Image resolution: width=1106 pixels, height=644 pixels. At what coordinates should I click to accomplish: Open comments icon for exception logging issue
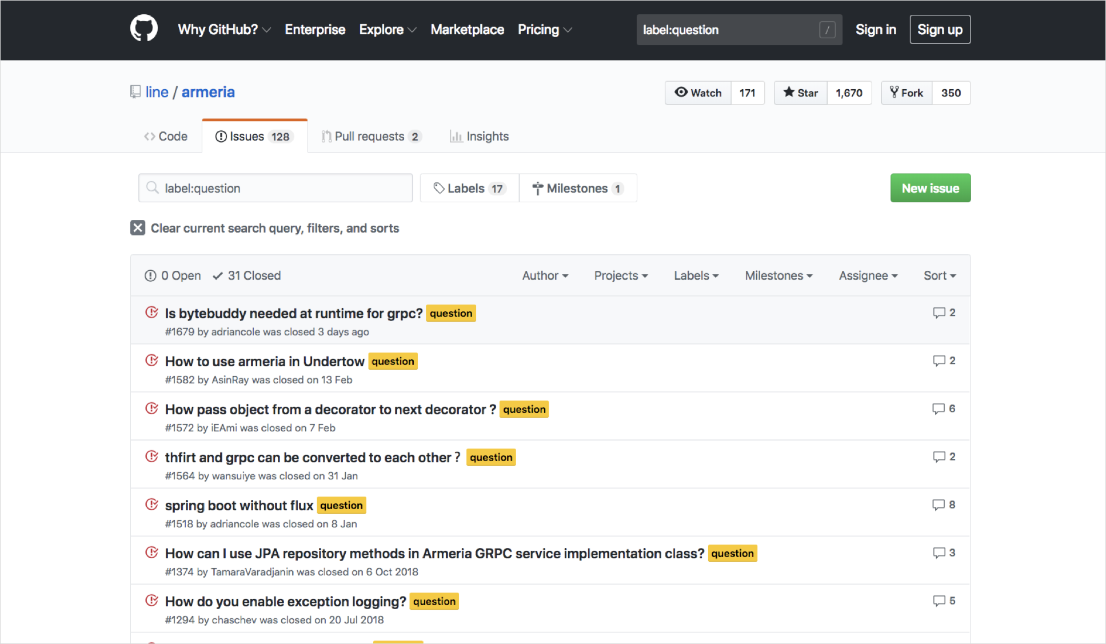(939, 601)
